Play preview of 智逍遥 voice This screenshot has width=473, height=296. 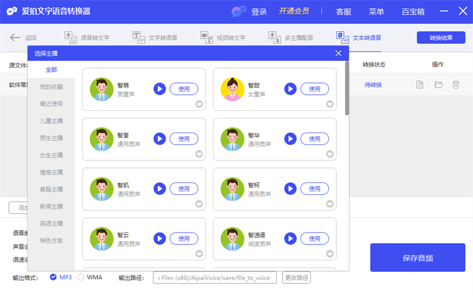pyautogui.click(x=290, y=239)
